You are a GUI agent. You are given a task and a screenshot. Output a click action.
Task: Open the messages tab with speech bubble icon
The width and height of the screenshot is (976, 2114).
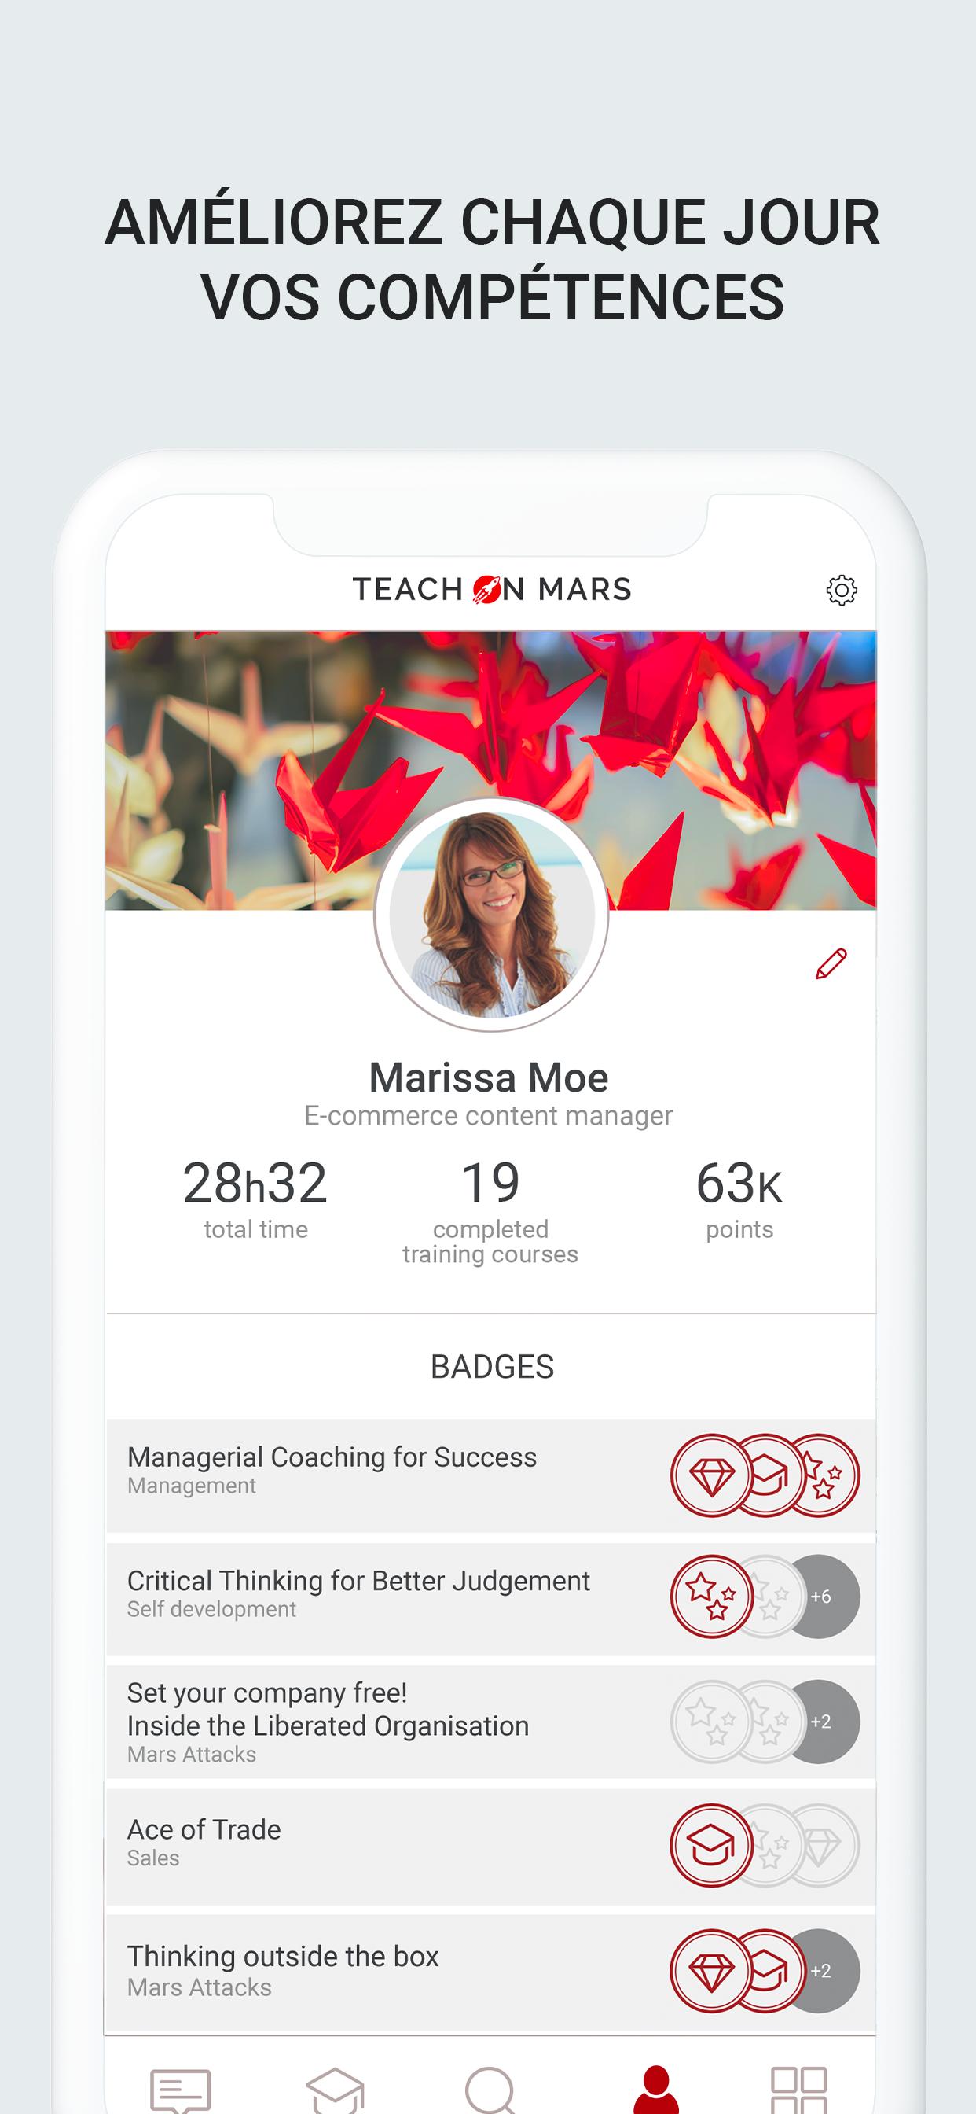pos(182,2089)
